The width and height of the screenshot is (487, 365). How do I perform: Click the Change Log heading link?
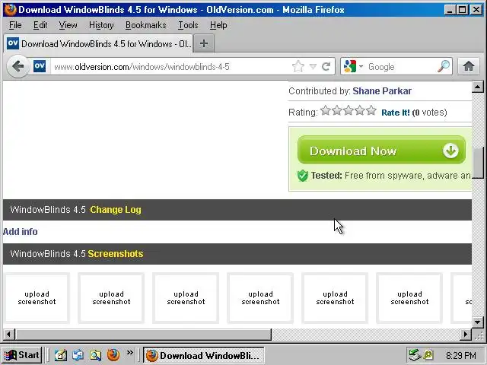click(x=116, y=210)
